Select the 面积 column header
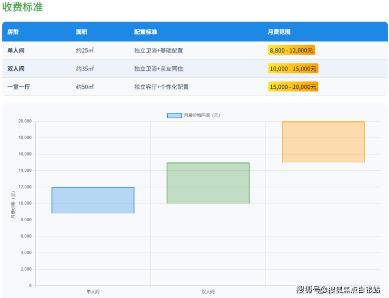The image size is (389, 298). (81, 32)
